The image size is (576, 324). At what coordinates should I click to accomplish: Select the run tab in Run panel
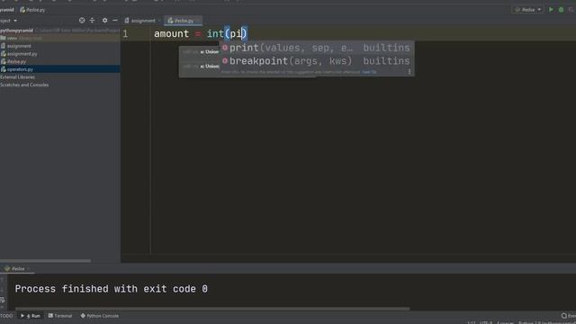click(17, 269)
